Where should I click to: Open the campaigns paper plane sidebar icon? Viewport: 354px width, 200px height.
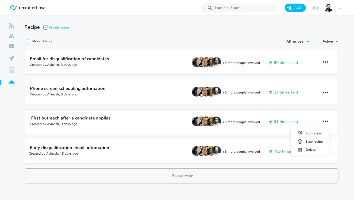coord(11,58)
